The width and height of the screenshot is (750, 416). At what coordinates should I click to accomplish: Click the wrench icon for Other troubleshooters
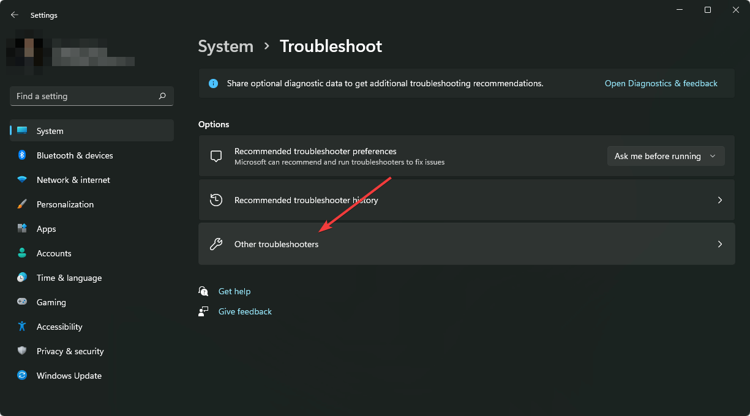216,244
